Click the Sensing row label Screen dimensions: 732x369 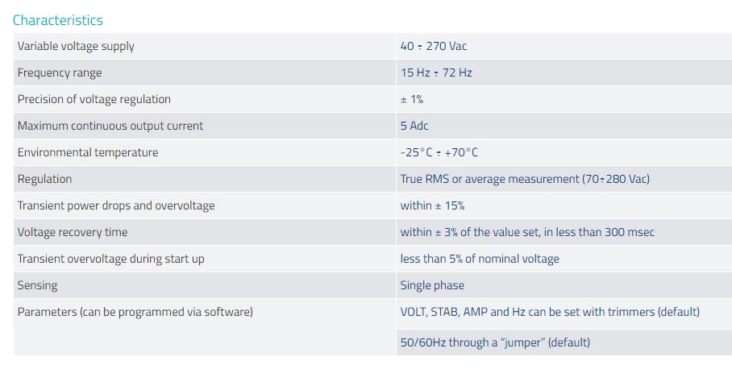pyautogui.click(x=37, y=286)
